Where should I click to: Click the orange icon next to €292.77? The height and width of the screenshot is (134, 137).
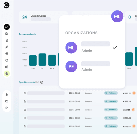click(x=134, y=93)
